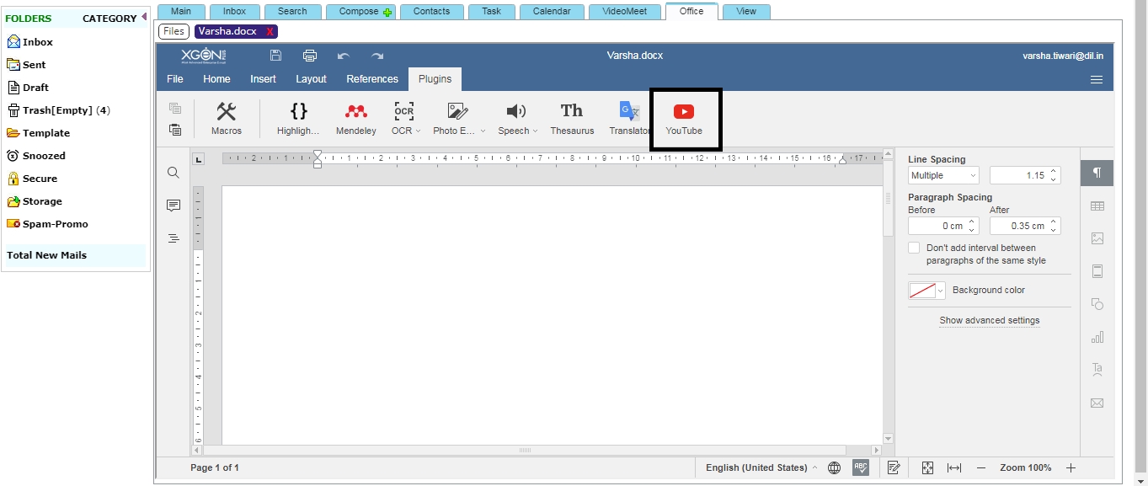
Task: Click the Undo arrow icon
Action: [343, 56]
